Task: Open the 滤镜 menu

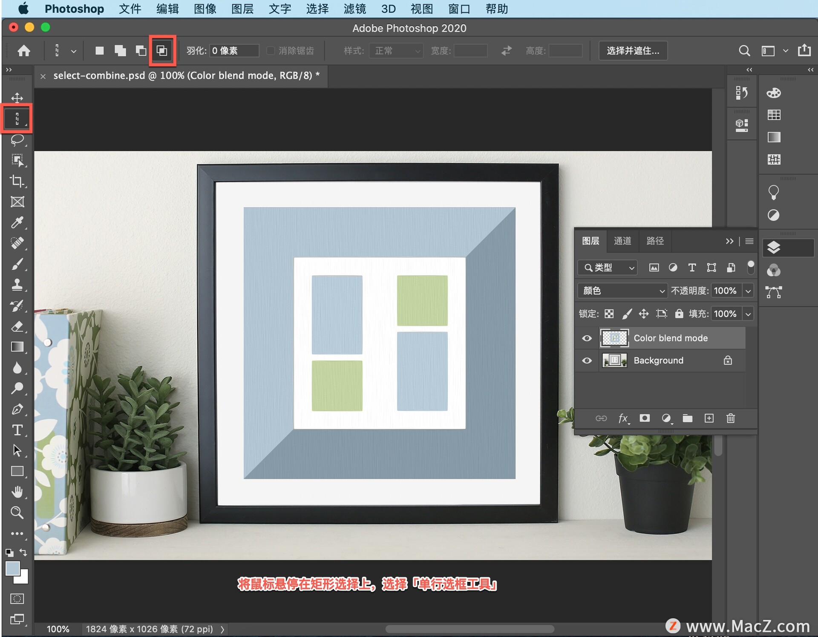Action: [x=355, y=9]
